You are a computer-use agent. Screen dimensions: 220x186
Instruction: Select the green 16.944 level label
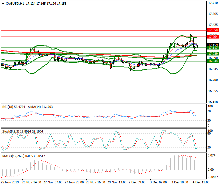[x=213, y=61]
